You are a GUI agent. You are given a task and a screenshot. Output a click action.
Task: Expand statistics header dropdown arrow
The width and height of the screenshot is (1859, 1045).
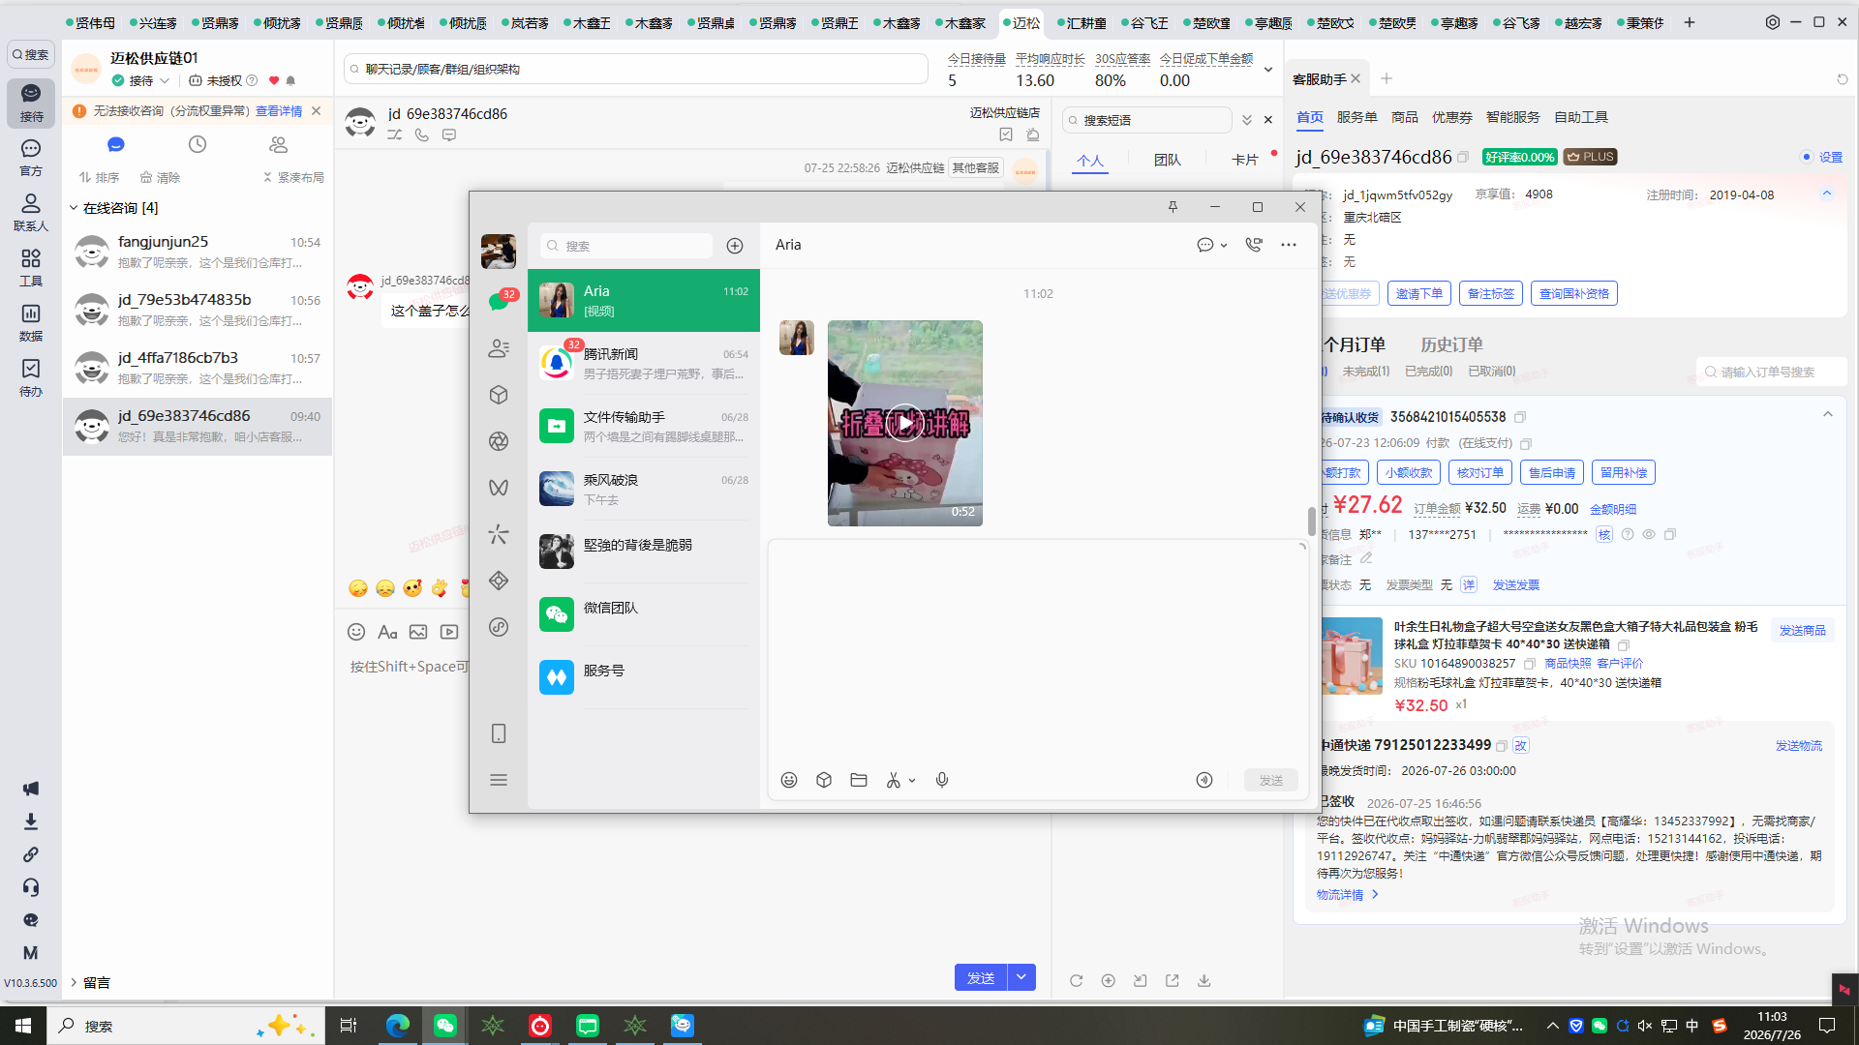click(x=1268, y=70)
